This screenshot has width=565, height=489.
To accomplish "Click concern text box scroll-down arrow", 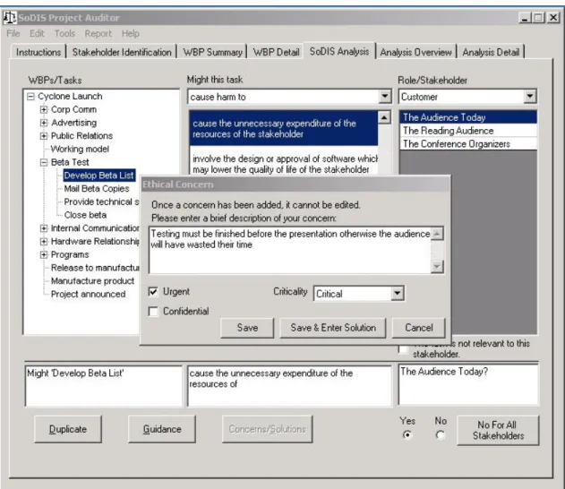I will [437, 267].
